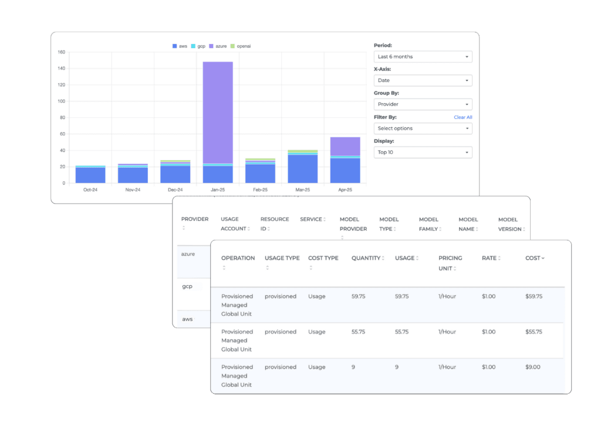This screenshot has height=425, width=601.
Task: Toggle azure series in chart legend
Action: (218, 46)
